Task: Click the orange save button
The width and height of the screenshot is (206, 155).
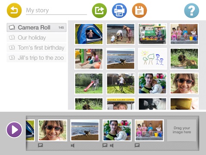Action: (139, 10)
